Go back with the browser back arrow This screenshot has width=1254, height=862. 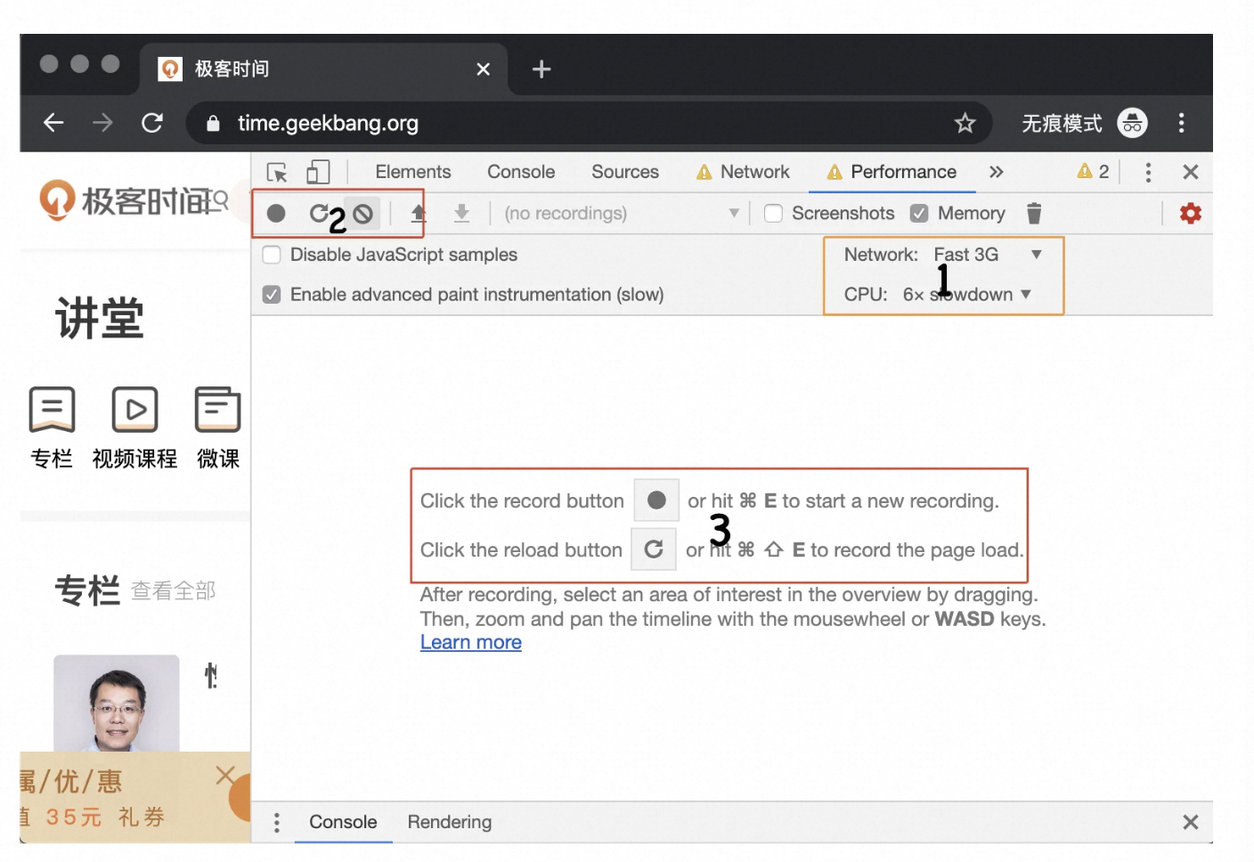click(x=53, y=123)
